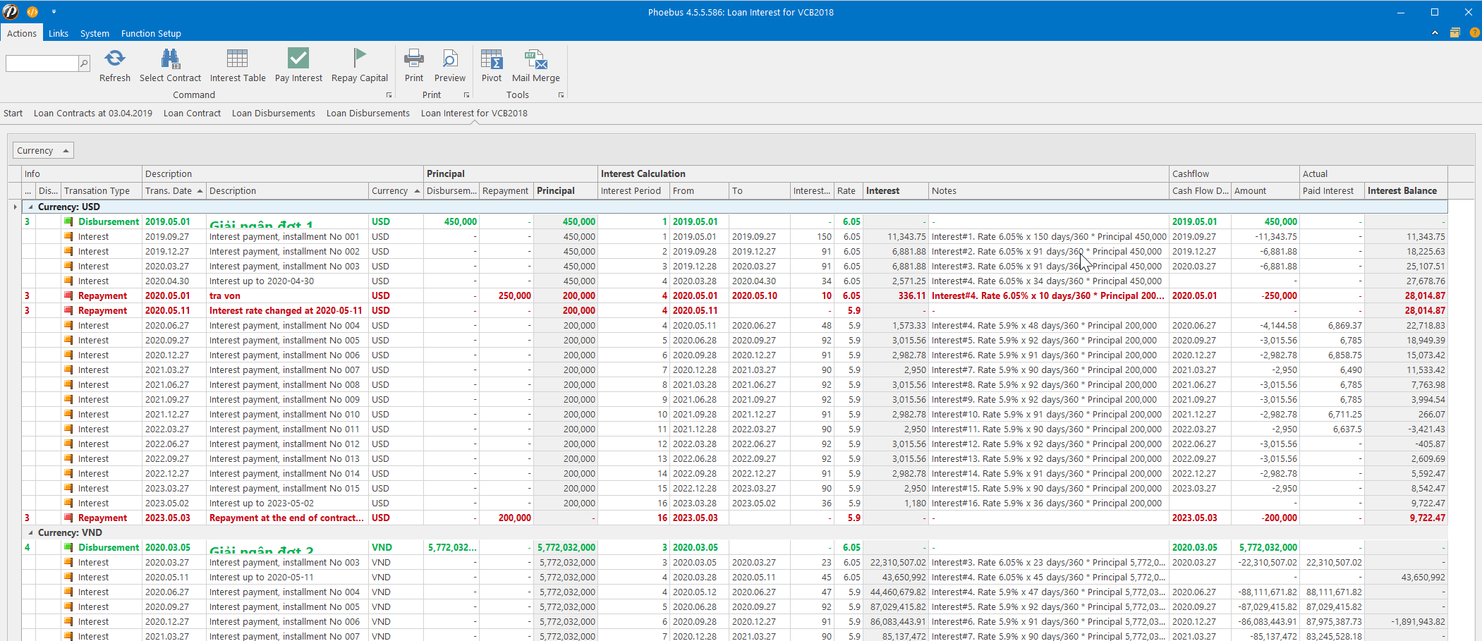This screenshot has width=1482, height=641.
Task: Open the System ribbon tab
Action: [95, 33]
